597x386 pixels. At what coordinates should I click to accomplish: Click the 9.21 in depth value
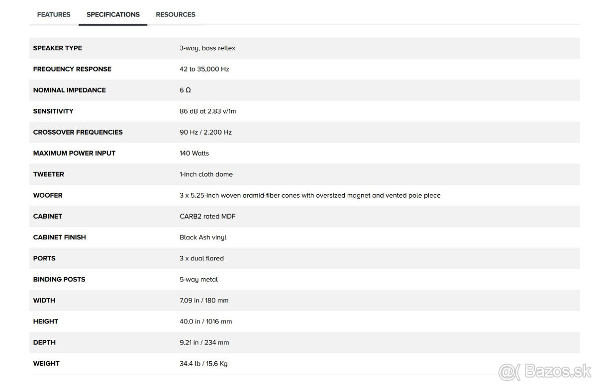(204, 342)
